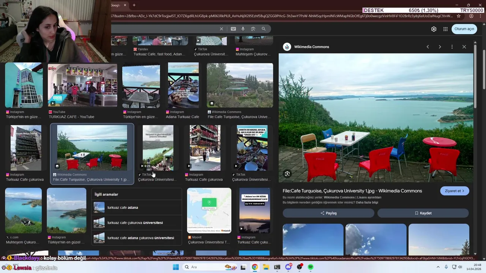Click the Wikimedia Commons source logo
The width and height of the screenshot is (486, 273).
click(287, 47)
